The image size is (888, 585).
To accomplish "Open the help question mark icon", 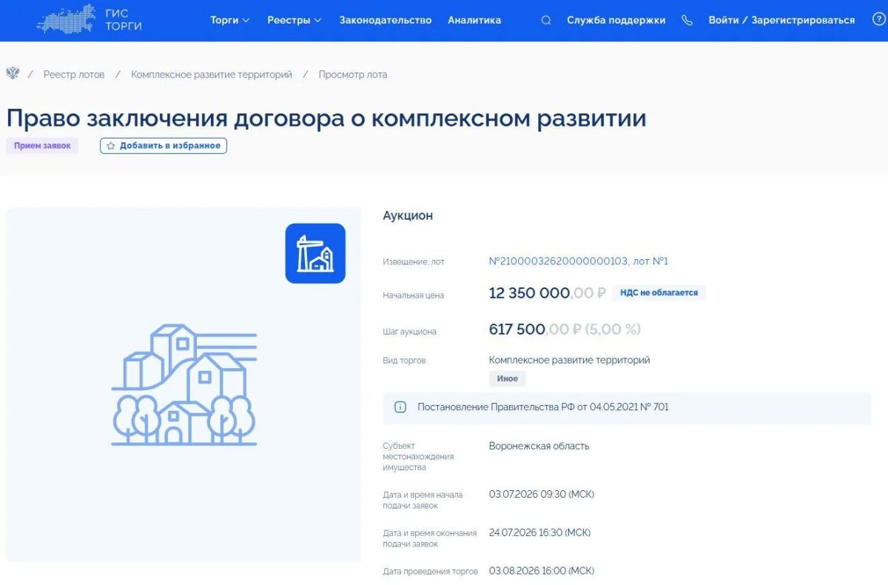I will [878, 20].
